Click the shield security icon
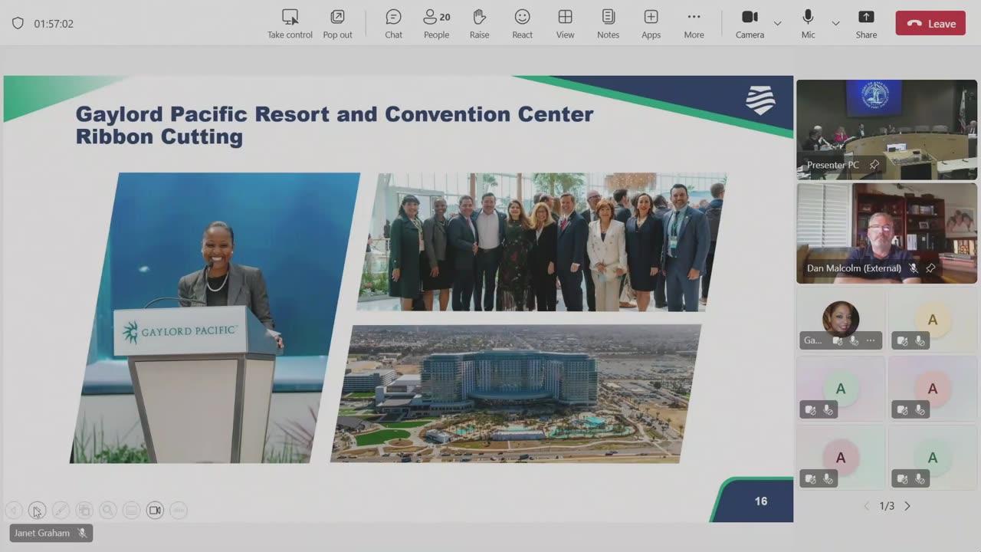Screen dimensions: 981x552 tap(18, 24)
